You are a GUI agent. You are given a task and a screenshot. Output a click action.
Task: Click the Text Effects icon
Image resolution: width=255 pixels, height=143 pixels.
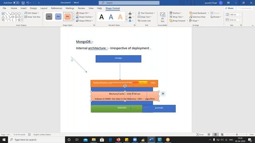click(130, 21)
